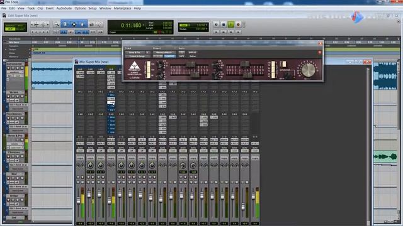
Task: Toggle the plug-in Safe button
Action: click(x=182, y=56)
